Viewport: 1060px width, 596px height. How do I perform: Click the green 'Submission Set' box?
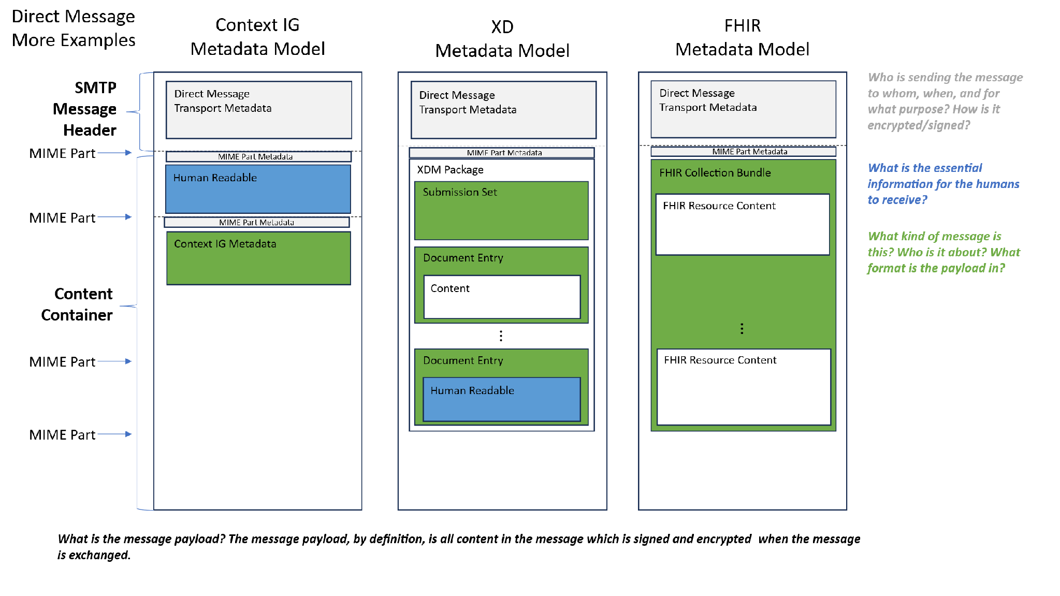tap(501, 211)
